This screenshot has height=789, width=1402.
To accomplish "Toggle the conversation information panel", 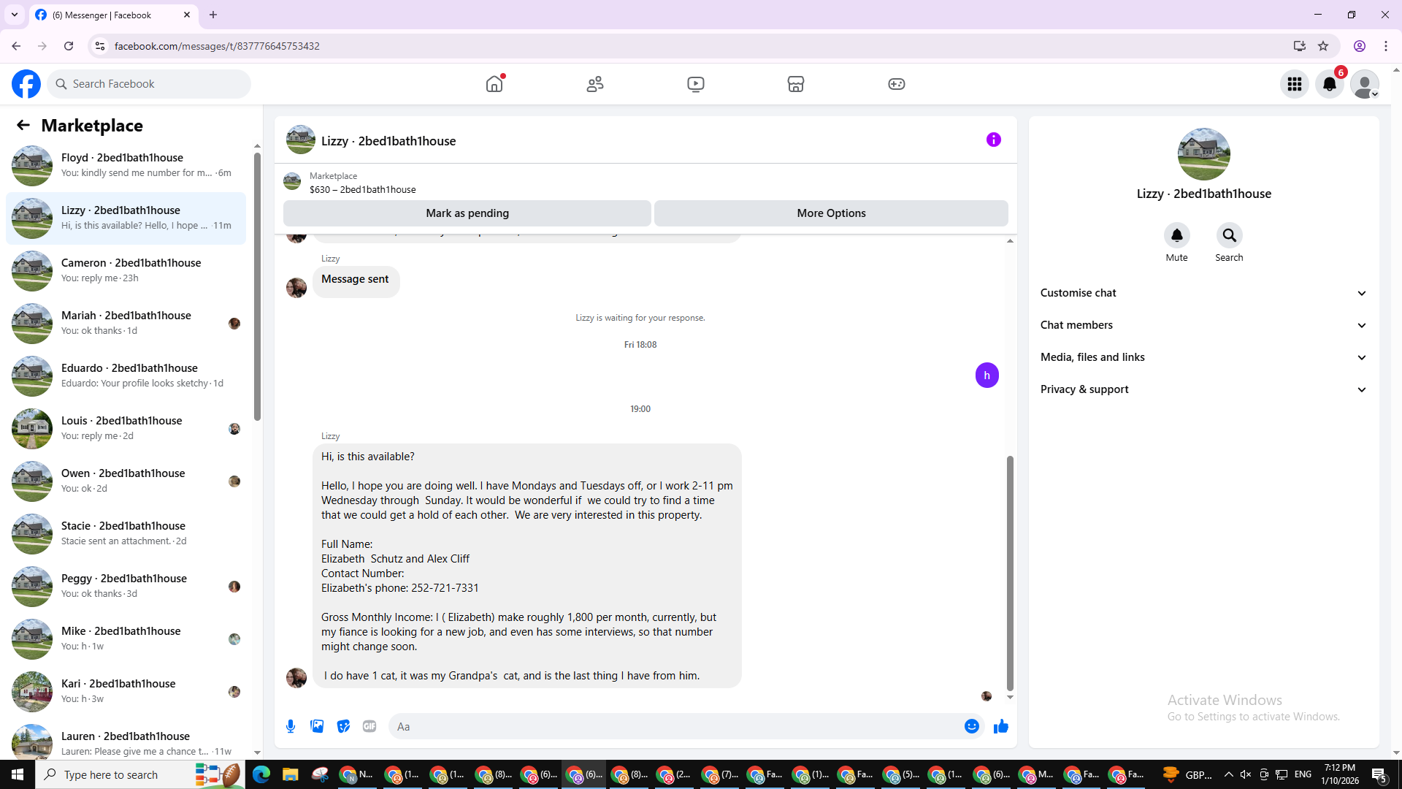I will pos(993,140).
